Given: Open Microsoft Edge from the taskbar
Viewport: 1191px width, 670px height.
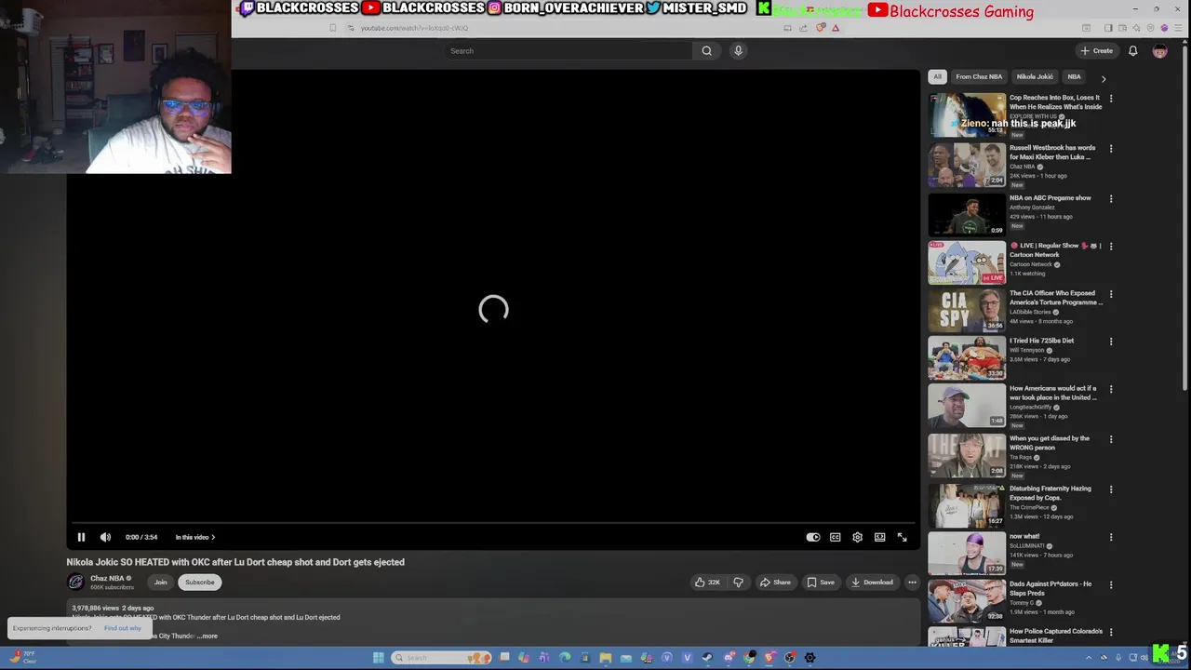Looking at the screenshot, I should [x=564, y=658].
